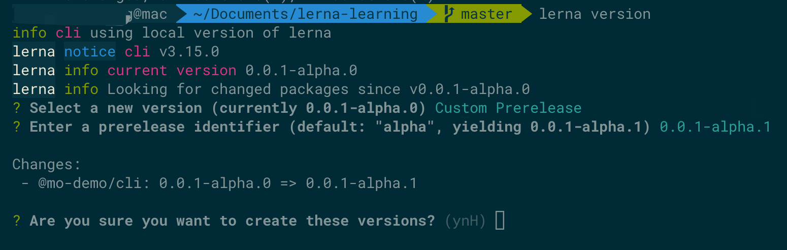Click the 'info cli using local version' line
This screenshot has height=250, width=787.
(172, 33)
